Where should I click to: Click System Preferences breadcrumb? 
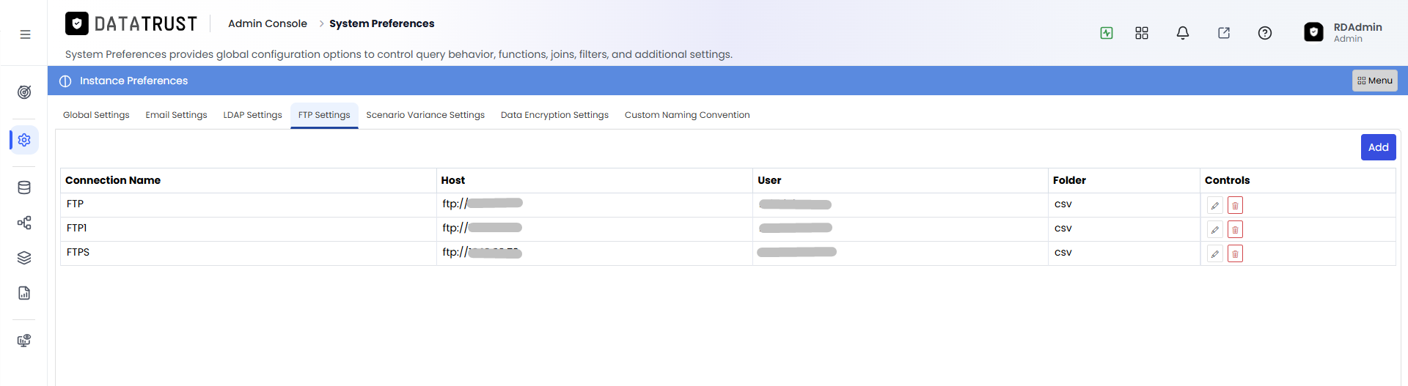tap(381, 23)
